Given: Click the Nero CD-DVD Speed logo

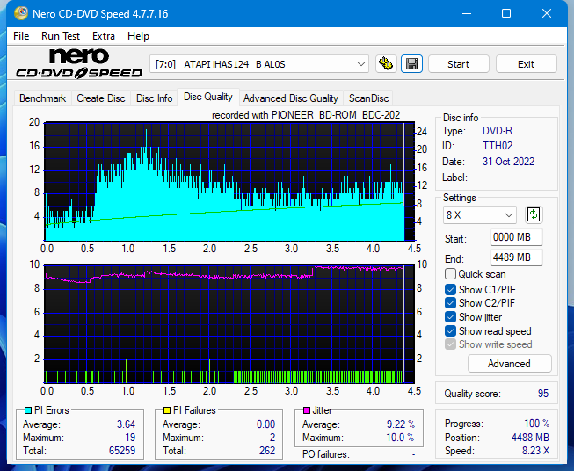Looking at the screenshot, I should 79,63.
